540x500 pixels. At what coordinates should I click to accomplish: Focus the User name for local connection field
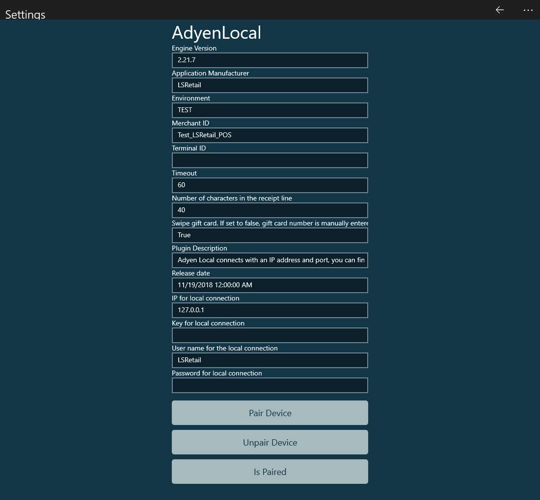pyautogui.click(x=270, y=360)
